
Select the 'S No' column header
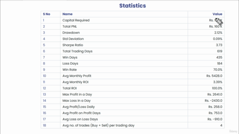[x=46, y=14]
